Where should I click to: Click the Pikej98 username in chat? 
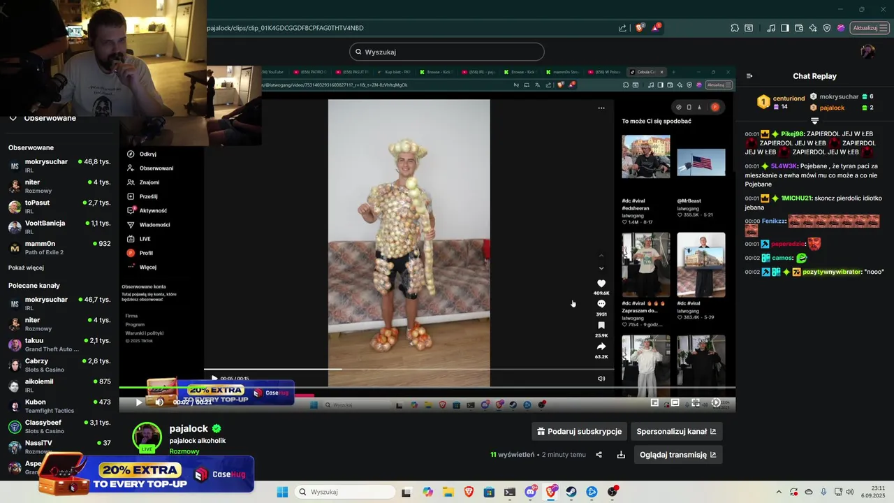click(792, 133)
